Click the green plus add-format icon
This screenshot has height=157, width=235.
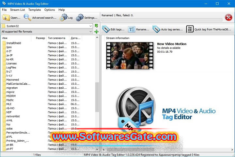[96, 31]
